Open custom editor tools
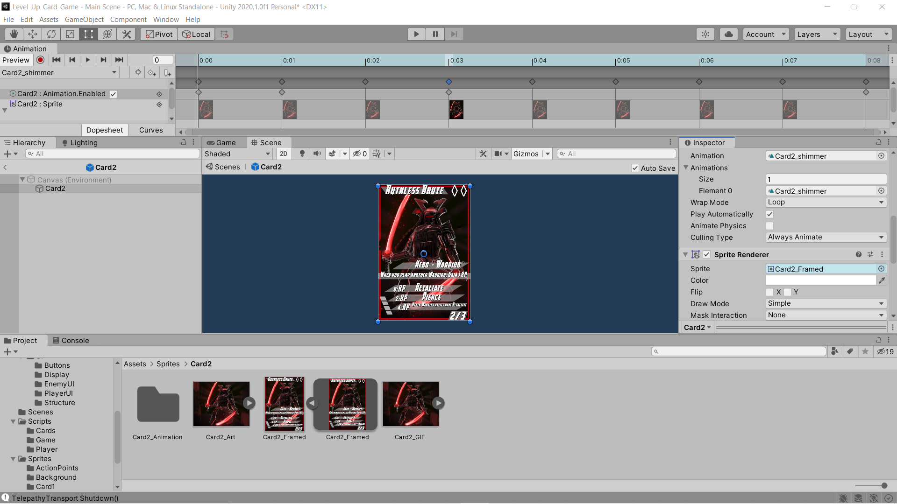897x504 pixels. [x=126, y=34]
